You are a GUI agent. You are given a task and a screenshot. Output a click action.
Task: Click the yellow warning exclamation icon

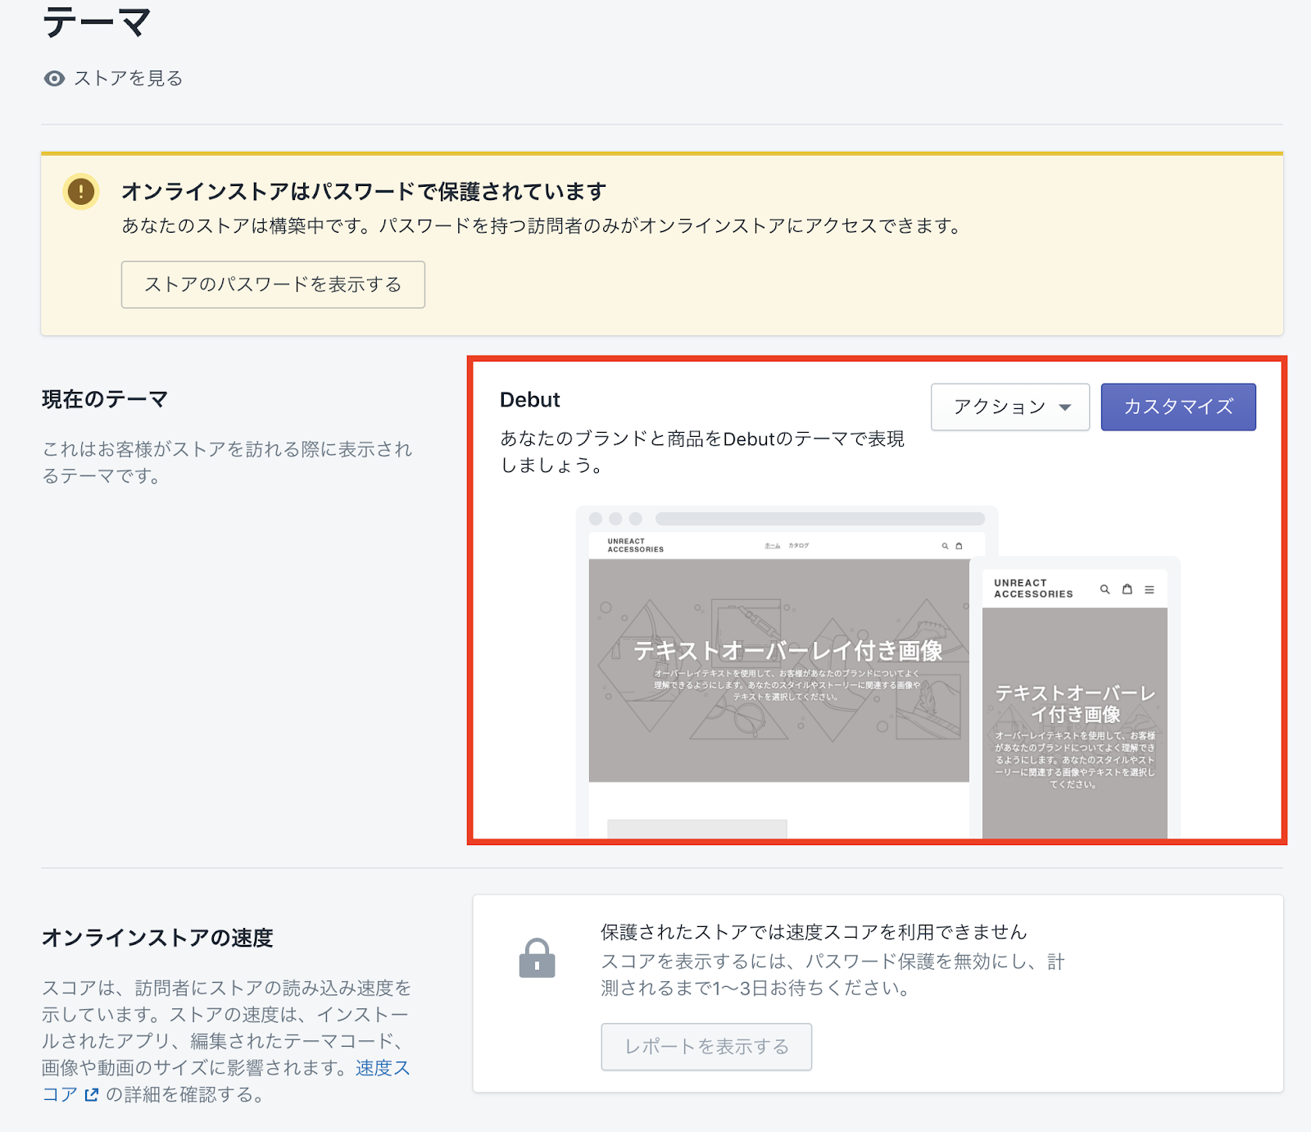[81, 192]
